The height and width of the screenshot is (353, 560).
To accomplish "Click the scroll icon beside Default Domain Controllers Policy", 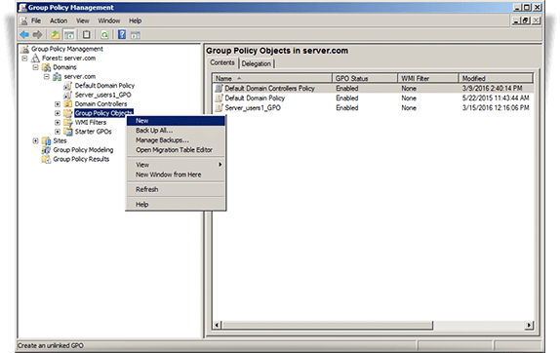I will (219, 88).
